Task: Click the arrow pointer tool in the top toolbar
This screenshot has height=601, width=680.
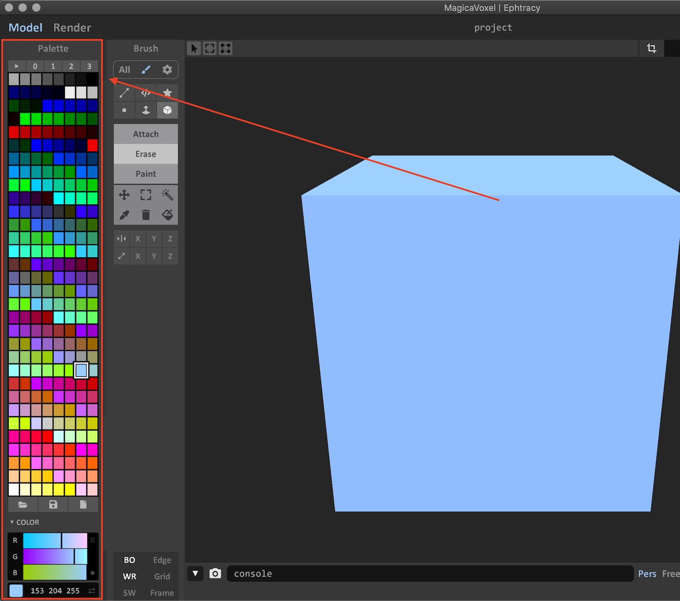Action: [x=194, y=48]
